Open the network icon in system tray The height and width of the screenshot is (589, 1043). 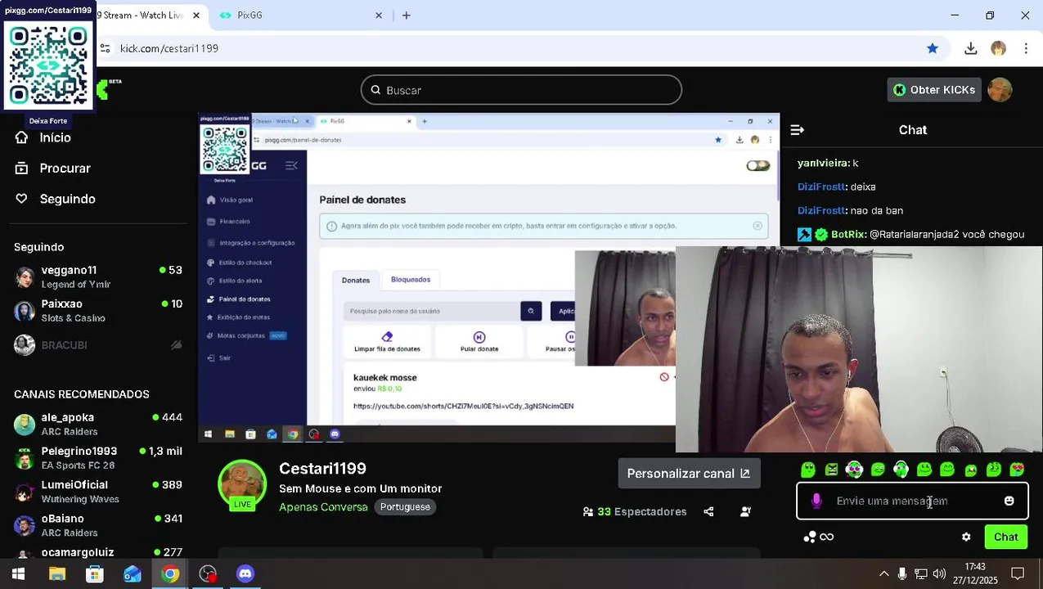pyautogui.click(x=920, y=574)
